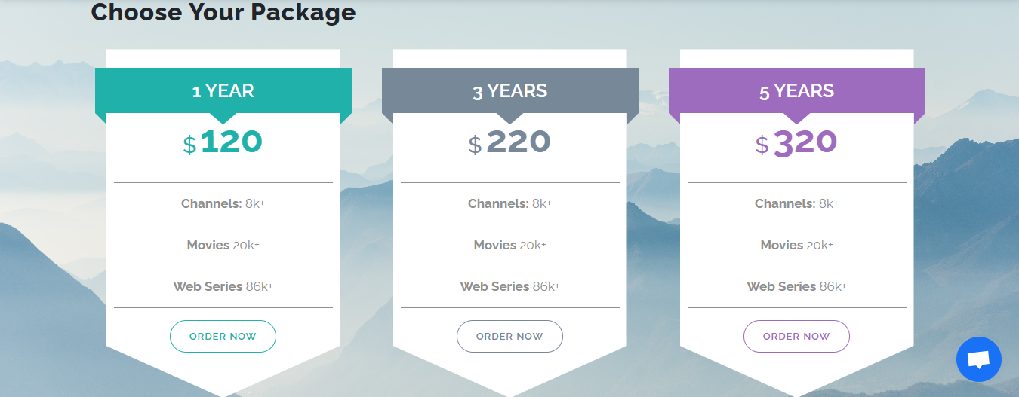Click Web Series 86k+ in 1 Year plan
Viewport: 1019px width, 397px height.
tap(223, 286)
